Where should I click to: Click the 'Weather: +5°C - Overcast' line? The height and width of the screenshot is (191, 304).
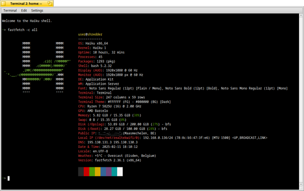(117, 156)
